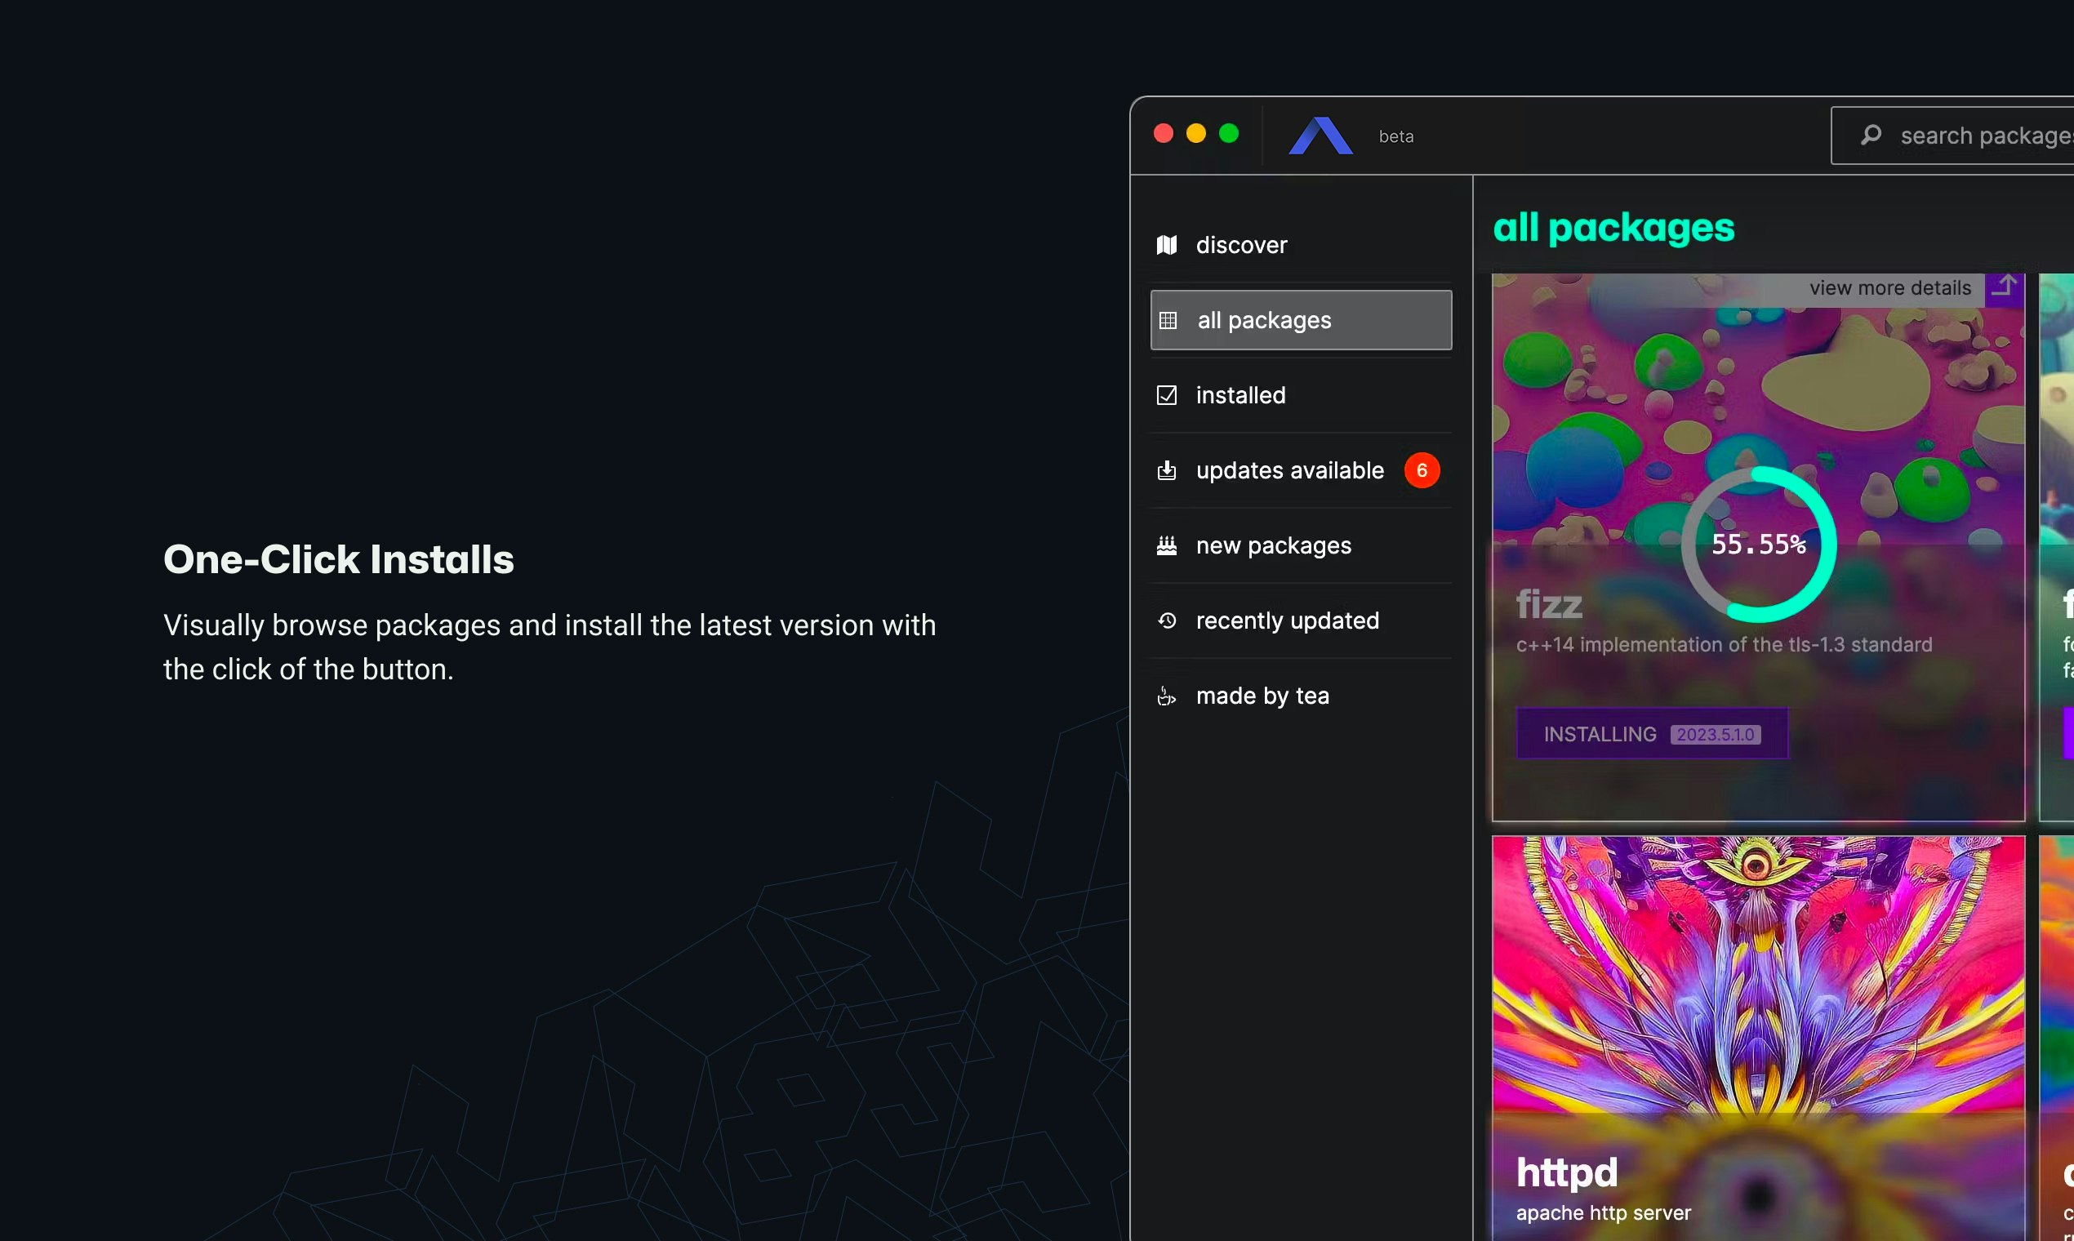The width and height of the screenshot is (2074, 1241).
Task: Click the tea logo in title bar
Action: (1320, 136)
